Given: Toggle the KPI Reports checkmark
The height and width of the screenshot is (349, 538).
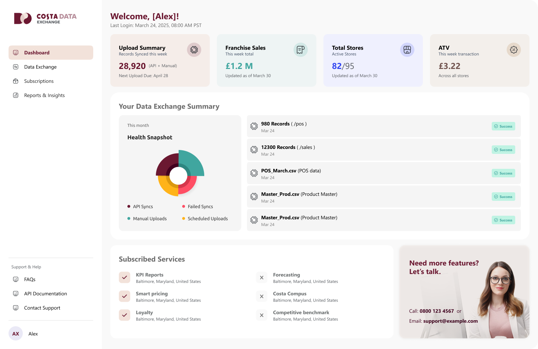Looking at the screenshot, I should [x=125, y=278].
